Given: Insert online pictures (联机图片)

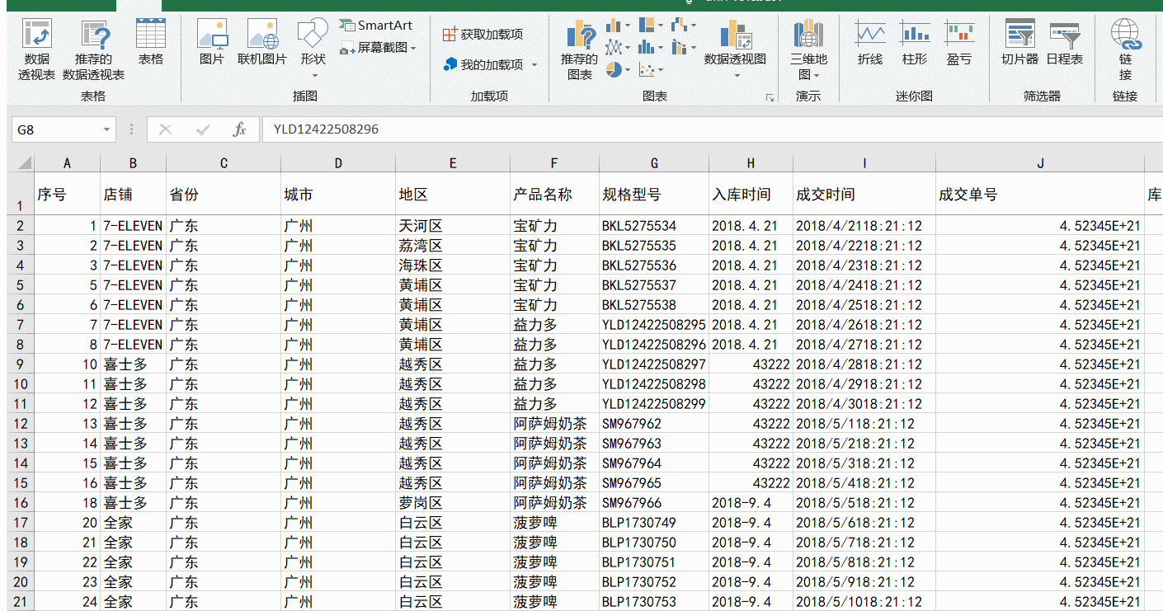Looking at the screenshot, I should tap(262, 43).
